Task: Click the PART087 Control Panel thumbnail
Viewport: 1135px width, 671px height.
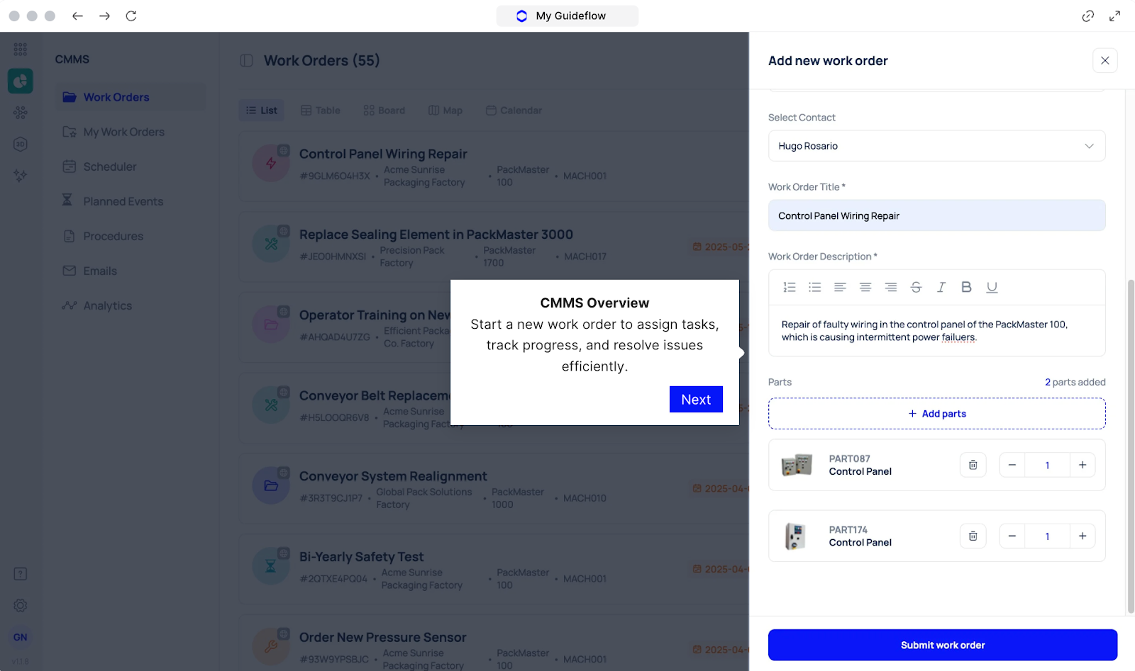Action: (x=797, y=465)
